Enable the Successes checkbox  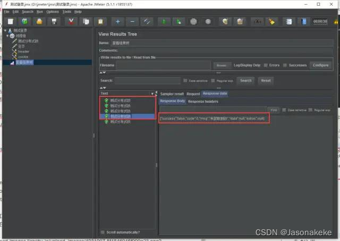tap(285, 65)
